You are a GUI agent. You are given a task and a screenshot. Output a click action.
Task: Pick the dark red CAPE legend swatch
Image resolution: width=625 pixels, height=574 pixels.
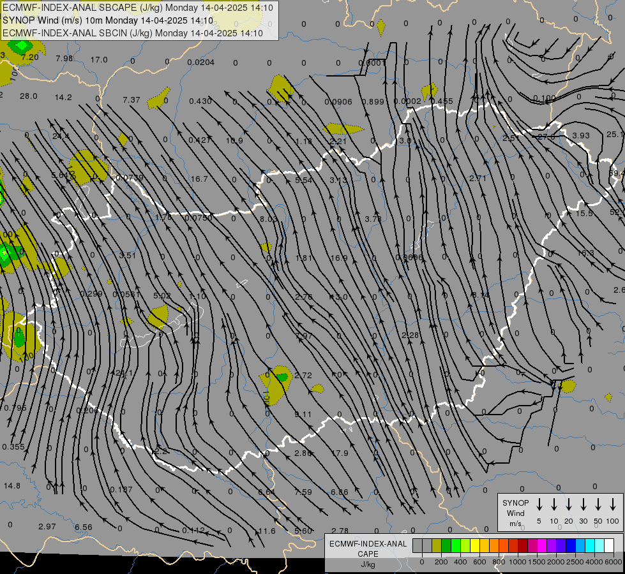coord(523,546)
